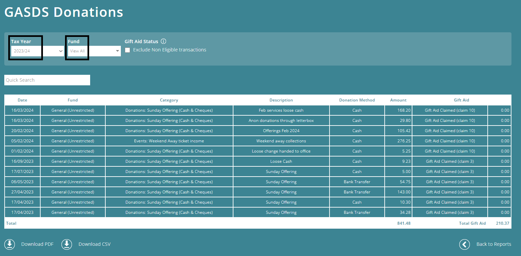Click the 05/02/2024 date cell
Viewport: 521px width, 256px height.
coord(22,141)
